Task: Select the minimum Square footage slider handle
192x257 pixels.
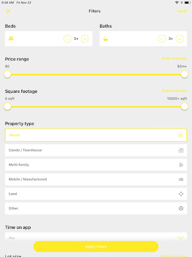Action: coord(7,106)
